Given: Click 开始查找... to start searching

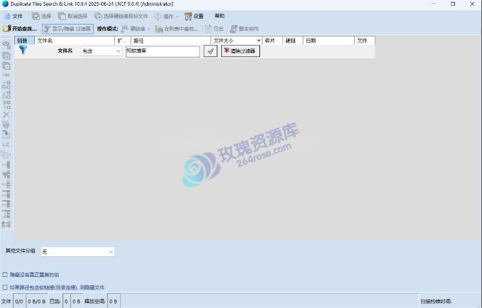Looking at the screenshot, I should click(x=19, y=28).
